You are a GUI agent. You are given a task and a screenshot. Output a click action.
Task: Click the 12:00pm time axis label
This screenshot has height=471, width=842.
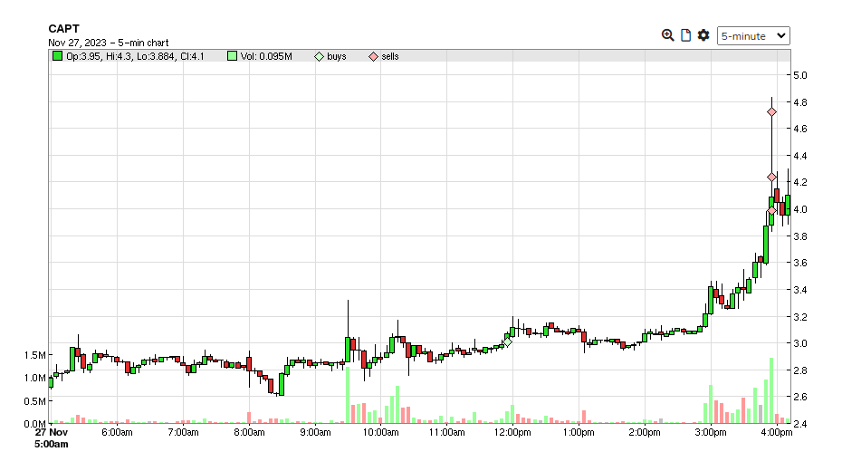[512, 432]
